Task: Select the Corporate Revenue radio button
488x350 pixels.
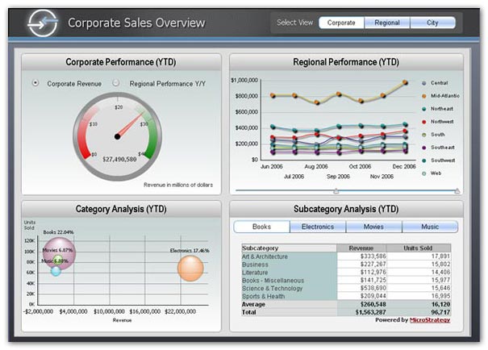Action: 35,83
